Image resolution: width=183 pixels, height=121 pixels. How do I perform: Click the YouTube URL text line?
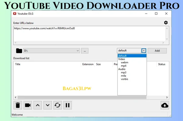point(44,28)
